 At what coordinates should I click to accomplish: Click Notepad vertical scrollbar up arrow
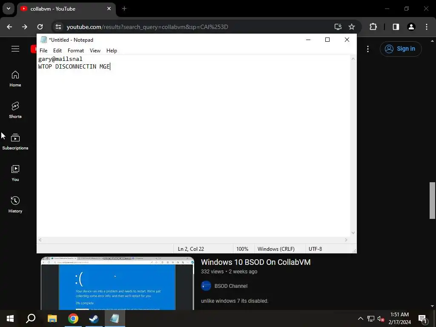pyautogui.click(x=353, y=59)
